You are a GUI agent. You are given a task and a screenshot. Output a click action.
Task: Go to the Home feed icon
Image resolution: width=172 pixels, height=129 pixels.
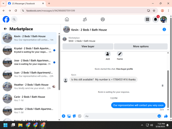click(67, 19)
